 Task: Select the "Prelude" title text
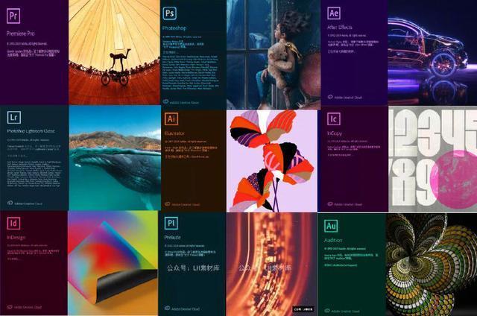(172, 237)
